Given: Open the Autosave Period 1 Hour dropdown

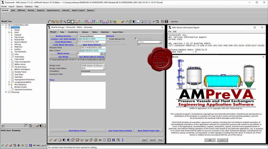Looking at the screenshot, I should click(160, 42).
